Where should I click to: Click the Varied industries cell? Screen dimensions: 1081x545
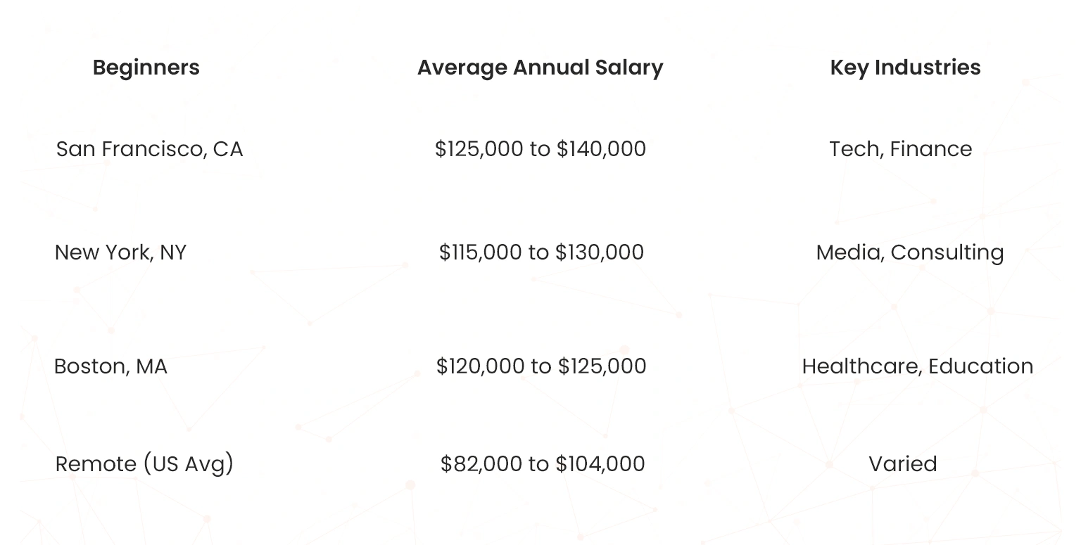(x=902, y=464)
